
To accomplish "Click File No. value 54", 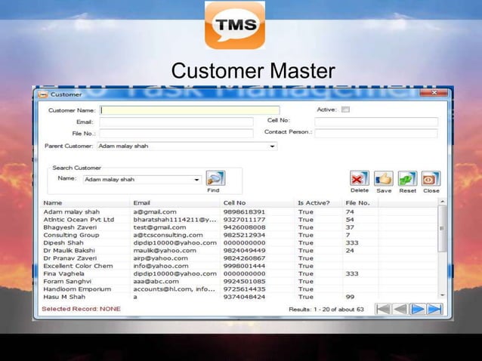I will pos(350,220).
